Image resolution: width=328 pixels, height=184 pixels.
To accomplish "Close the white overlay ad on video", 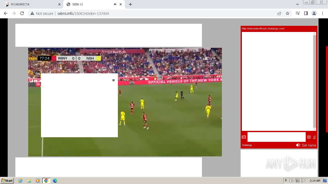I will [x=114, y=80].
